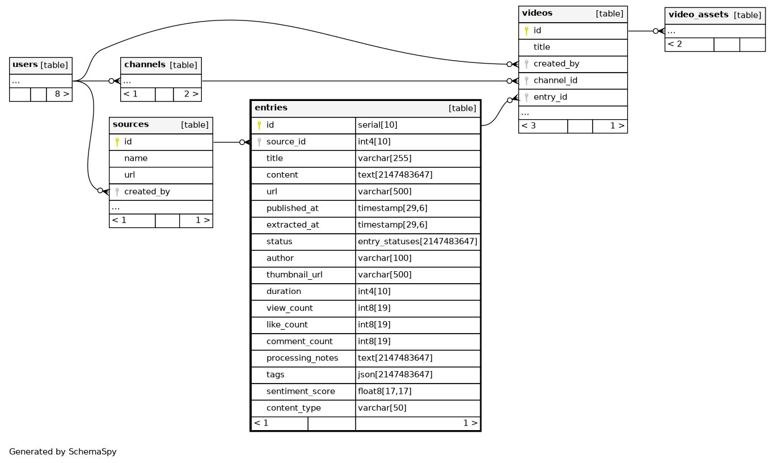Open the video_assets table title
Image resolution: width=774 pixels, height=463 pixels.
coord(698,15)
